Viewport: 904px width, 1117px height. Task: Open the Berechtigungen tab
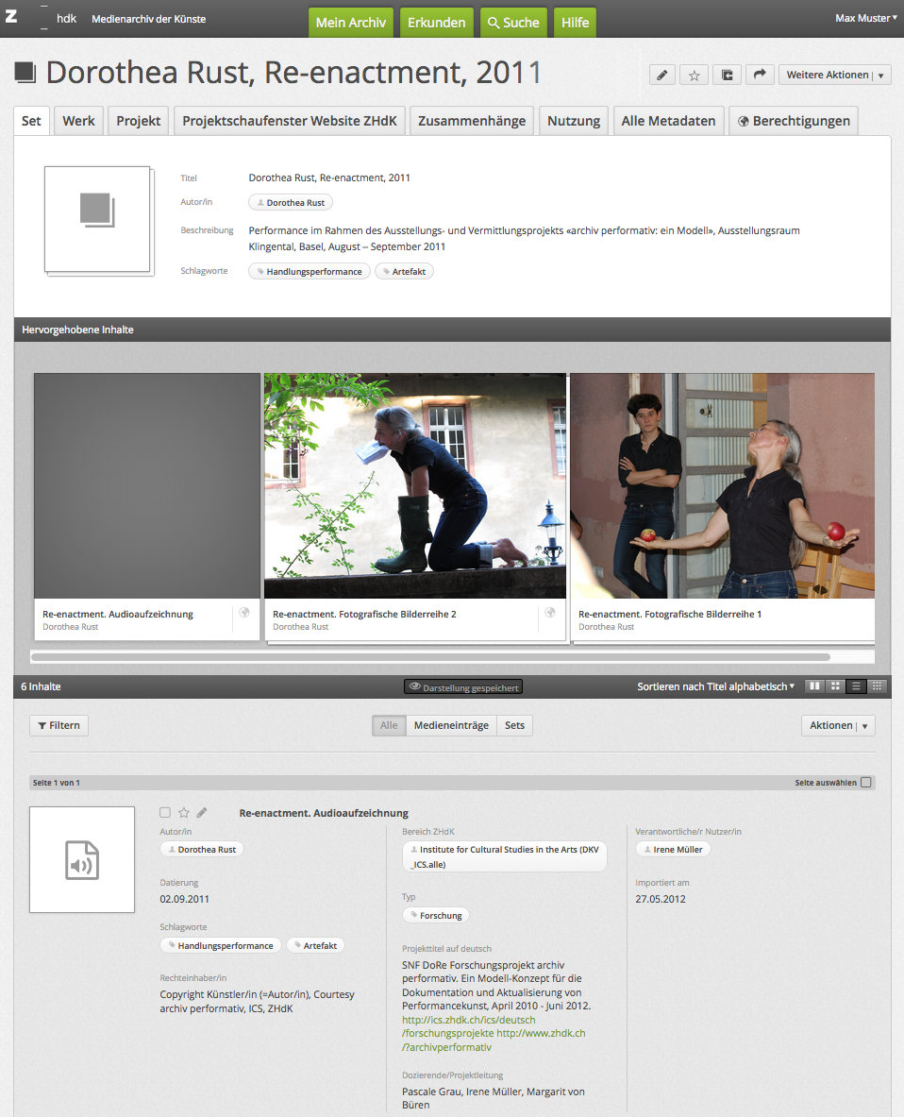point(793,121)
